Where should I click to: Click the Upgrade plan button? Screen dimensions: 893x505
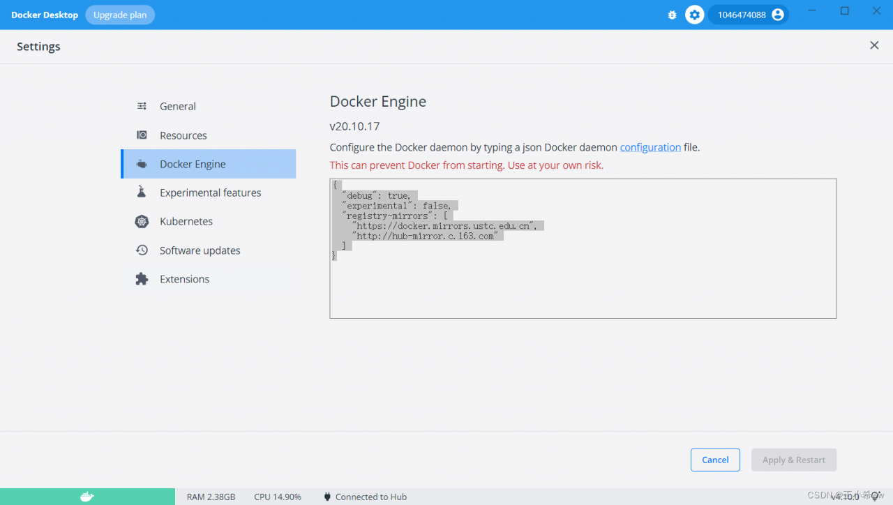(120, 15)
